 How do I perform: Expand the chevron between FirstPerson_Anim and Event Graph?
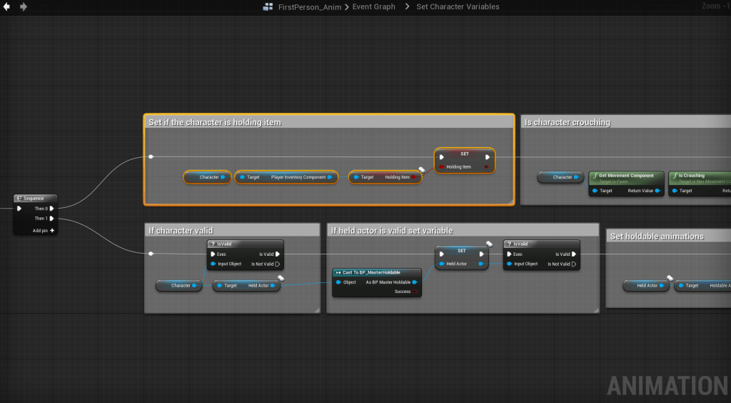point(346,7)
